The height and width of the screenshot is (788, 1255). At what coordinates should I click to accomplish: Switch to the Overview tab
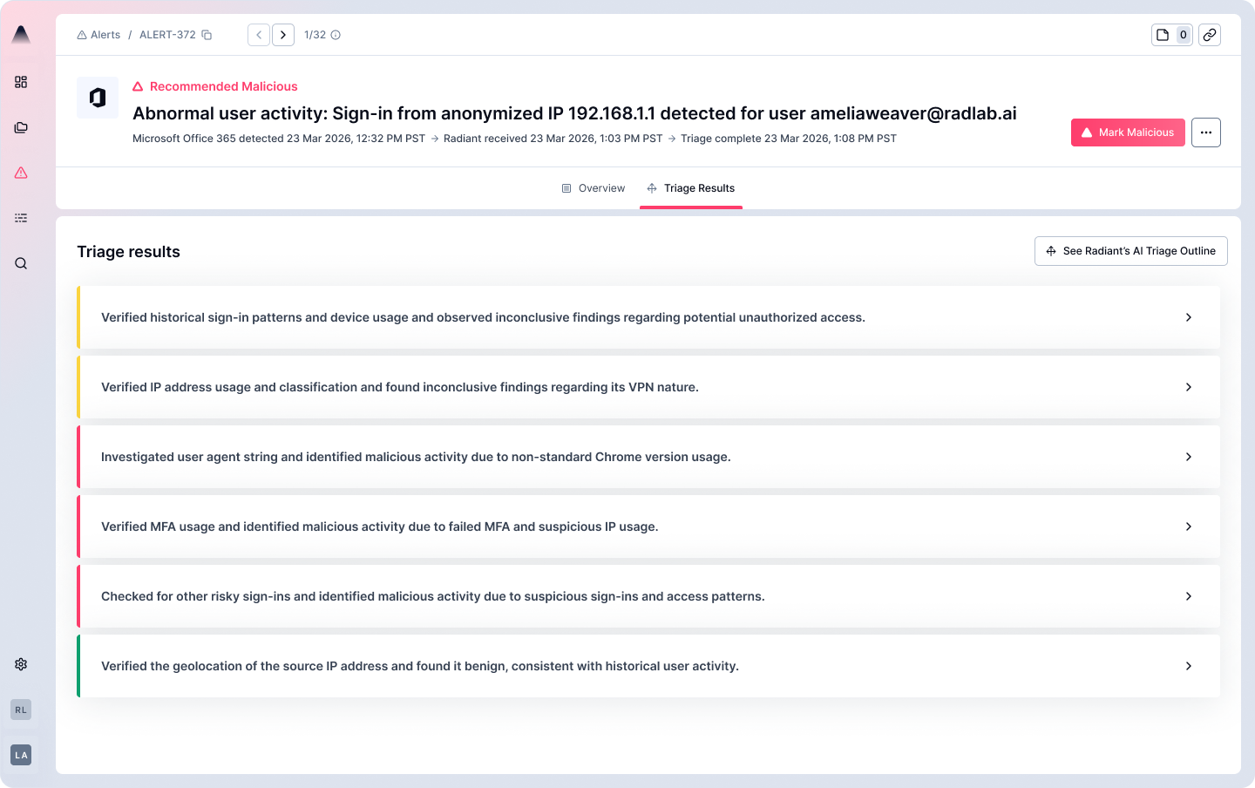tap(594, 188)
